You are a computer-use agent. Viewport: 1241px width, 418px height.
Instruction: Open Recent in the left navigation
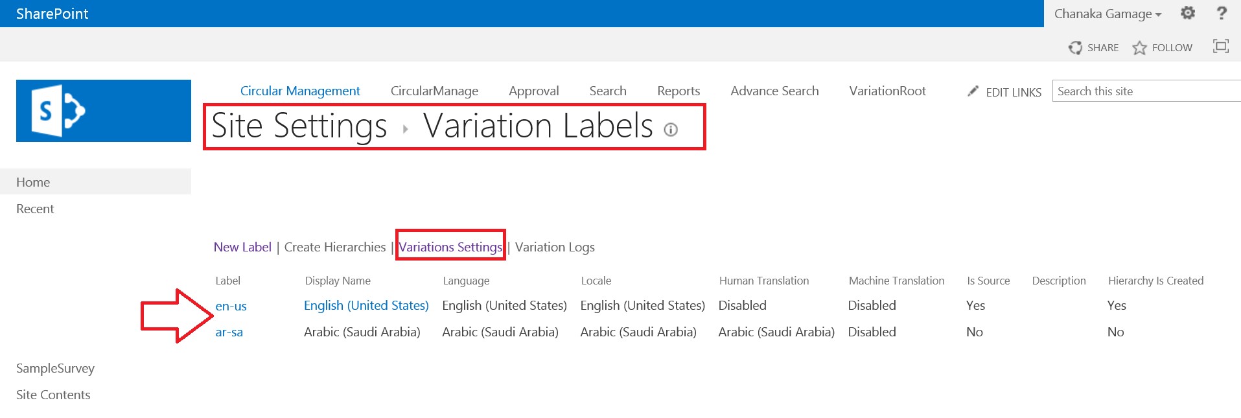pos(35,209)
